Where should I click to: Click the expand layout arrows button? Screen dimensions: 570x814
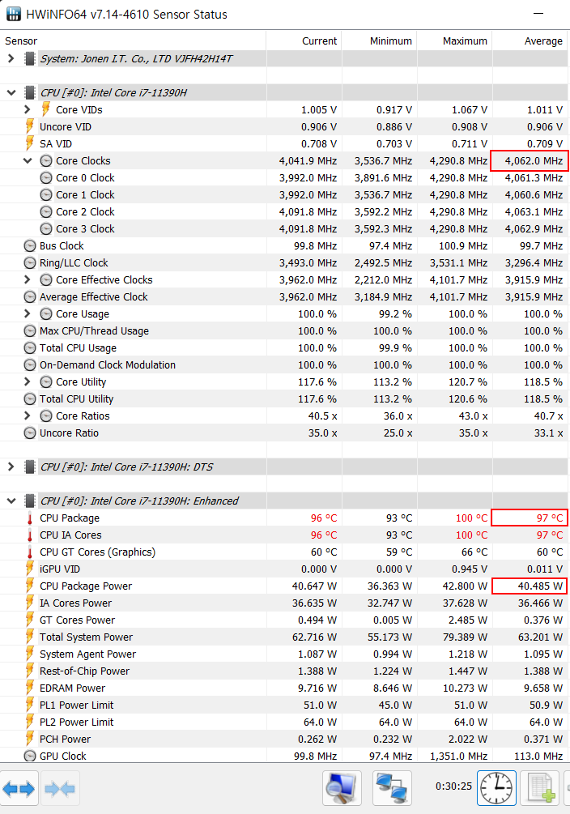19,789
